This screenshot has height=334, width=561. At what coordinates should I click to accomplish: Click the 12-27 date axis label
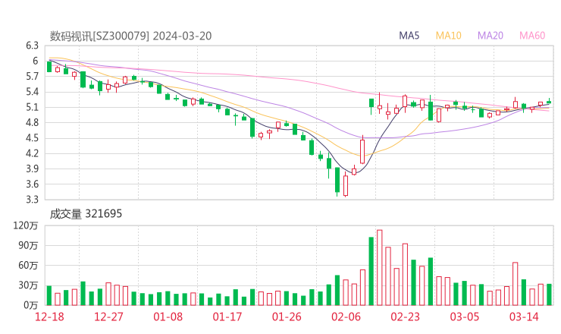[108, 317]
